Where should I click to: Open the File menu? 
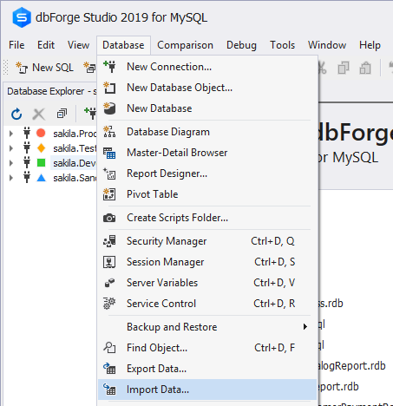[16, 45]
